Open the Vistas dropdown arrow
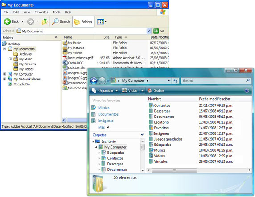Image resolution: width=255 pixels, height=197 pixels. [x=142, y=91]
